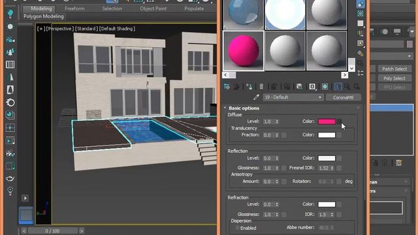Open the Populate ribbon tab
The height and width of the screenshot is (235, 418).
[x=194, y=8]
